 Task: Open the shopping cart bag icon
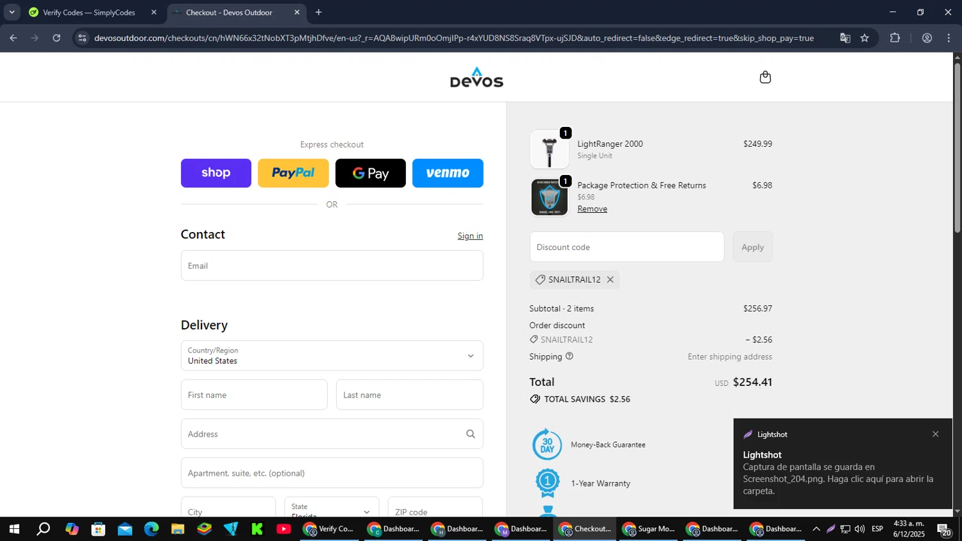tap(765, 78)
